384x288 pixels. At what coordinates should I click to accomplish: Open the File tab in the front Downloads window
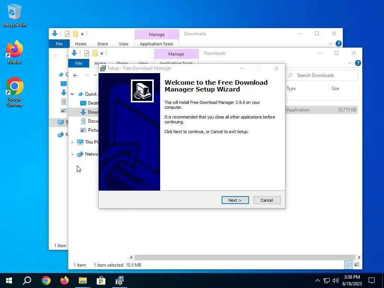[x=79, y=63]
